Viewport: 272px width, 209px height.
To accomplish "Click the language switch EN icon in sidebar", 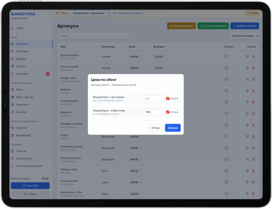I will coord(45,178).
